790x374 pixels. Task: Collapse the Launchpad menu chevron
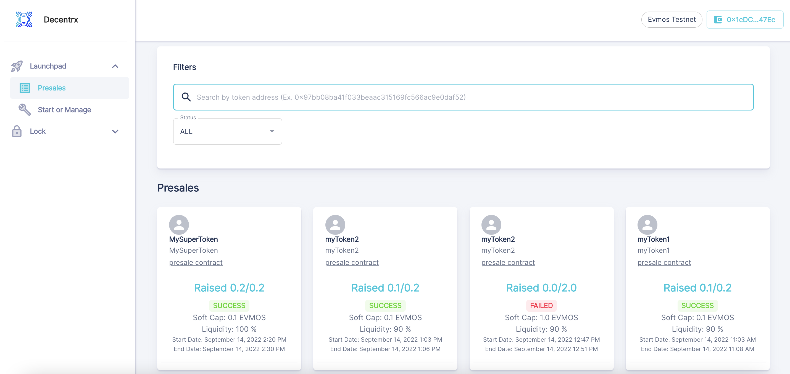115,66
